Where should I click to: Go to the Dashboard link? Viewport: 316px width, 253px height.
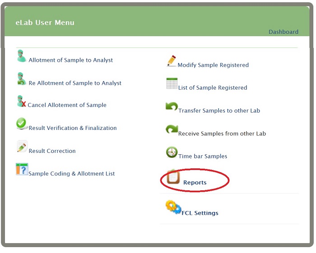point(283,32)
